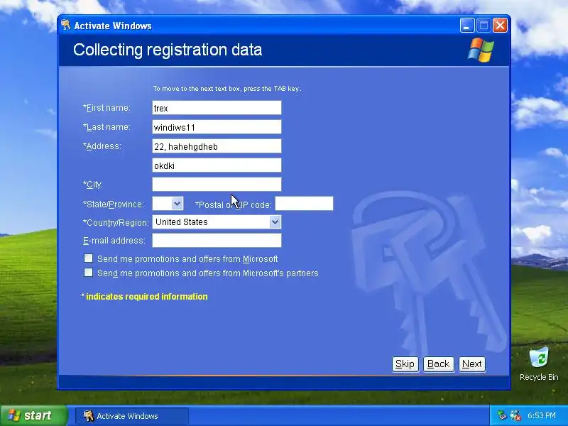This screenshot has height=426, width=568.
Task: Select the second Address line containing okdki
Action: [217, 165]
